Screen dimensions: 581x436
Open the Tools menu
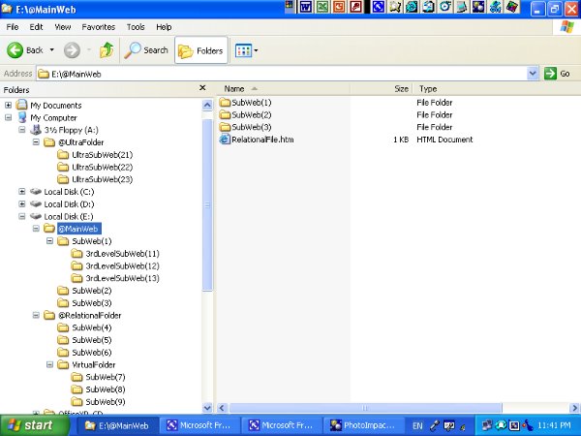click(x=136, y=27)
